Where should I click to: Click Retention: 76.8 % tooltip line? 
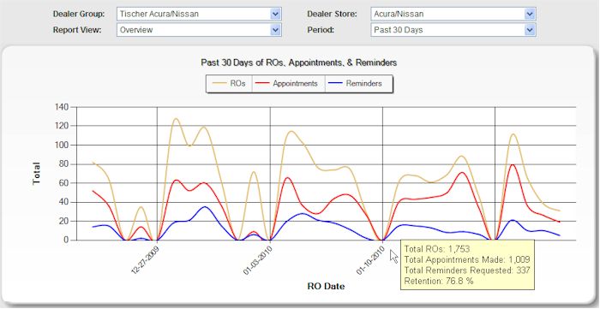[439, 281]
